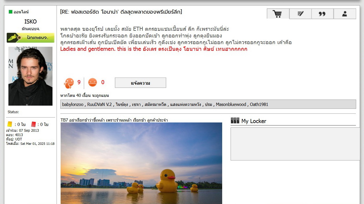Image resolution: width=364 pixels, height=204 pixels.
Task: Click the rubber duck signature image
Action: [141, 163]
